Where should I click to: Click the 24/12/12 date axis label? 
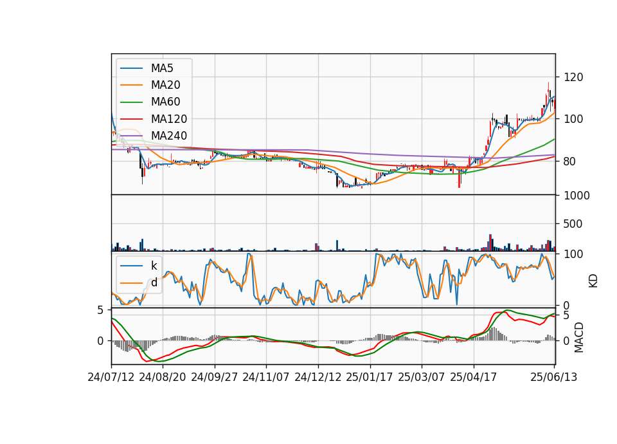[x=318, y=377]
